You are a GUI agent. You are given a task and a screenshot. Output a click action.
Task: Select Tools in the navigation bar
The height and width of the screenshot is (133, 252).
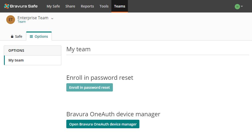point(104,6)
